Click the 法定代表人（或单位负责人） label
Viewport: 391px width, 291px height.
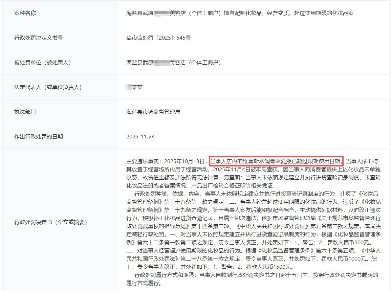tap(48, 87)
